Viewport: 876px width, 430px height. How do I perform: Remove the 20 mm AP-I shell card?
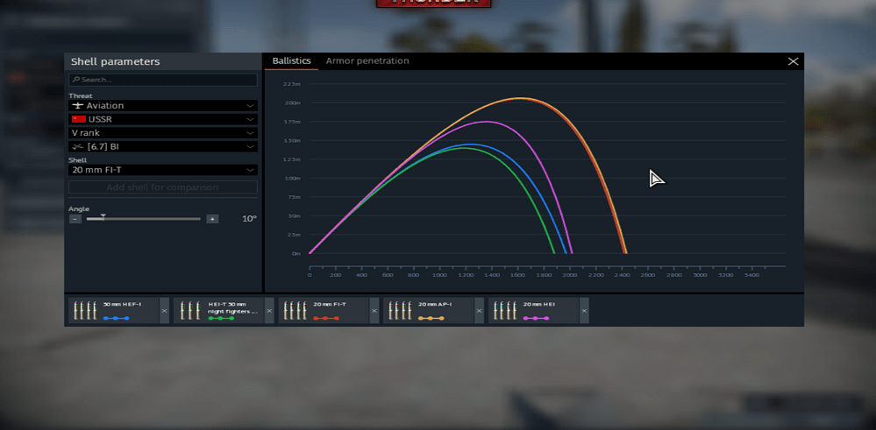point(479,311)
